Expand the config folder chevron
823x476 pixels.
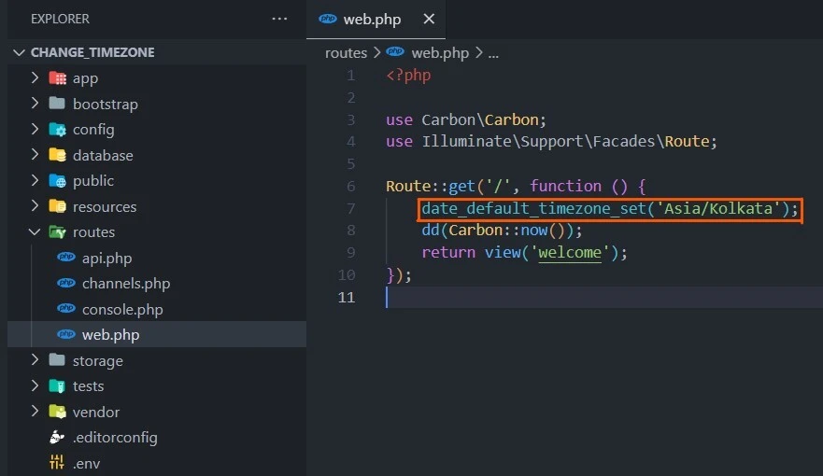coord(35,129)
